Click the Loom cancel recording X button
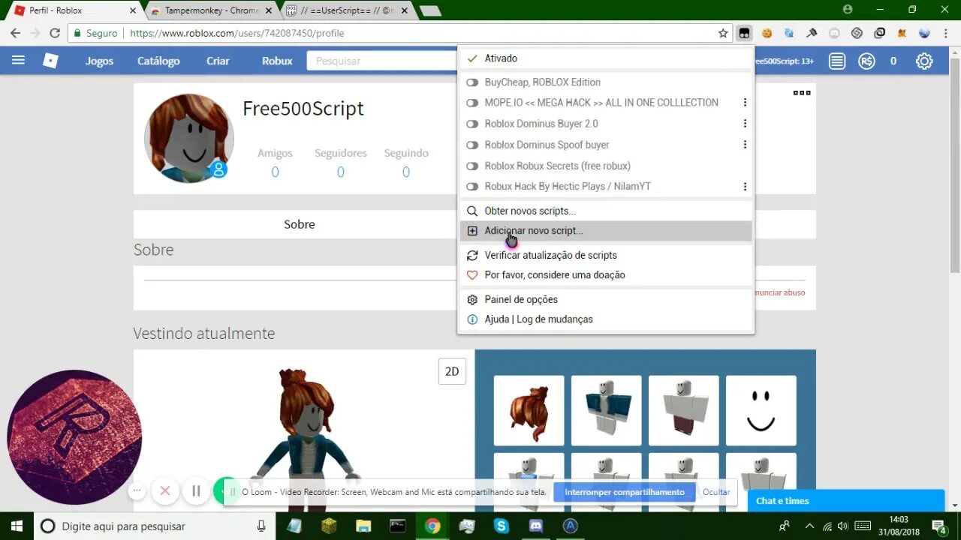The height and width of the screenshot is (540, 961). click(165, 491)
